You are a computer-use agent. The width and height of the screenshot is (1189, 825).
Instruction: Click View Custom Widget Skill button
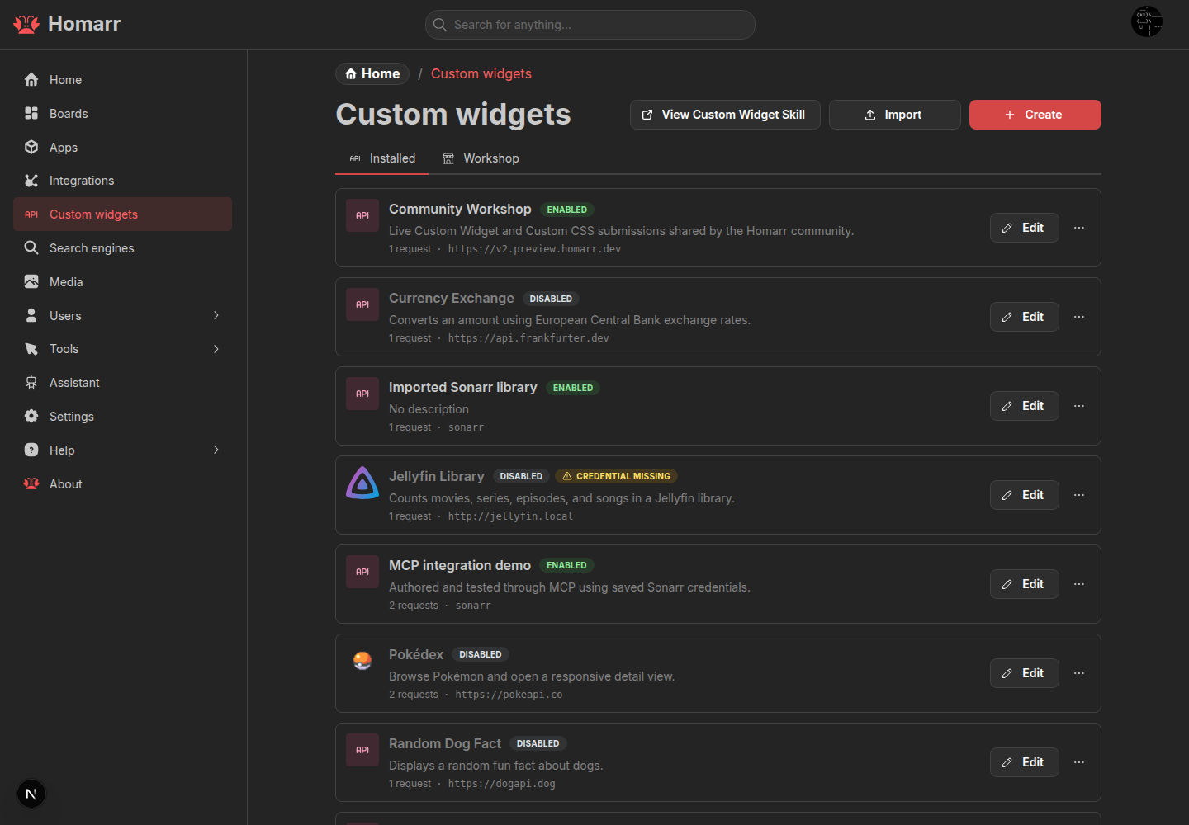725,115
